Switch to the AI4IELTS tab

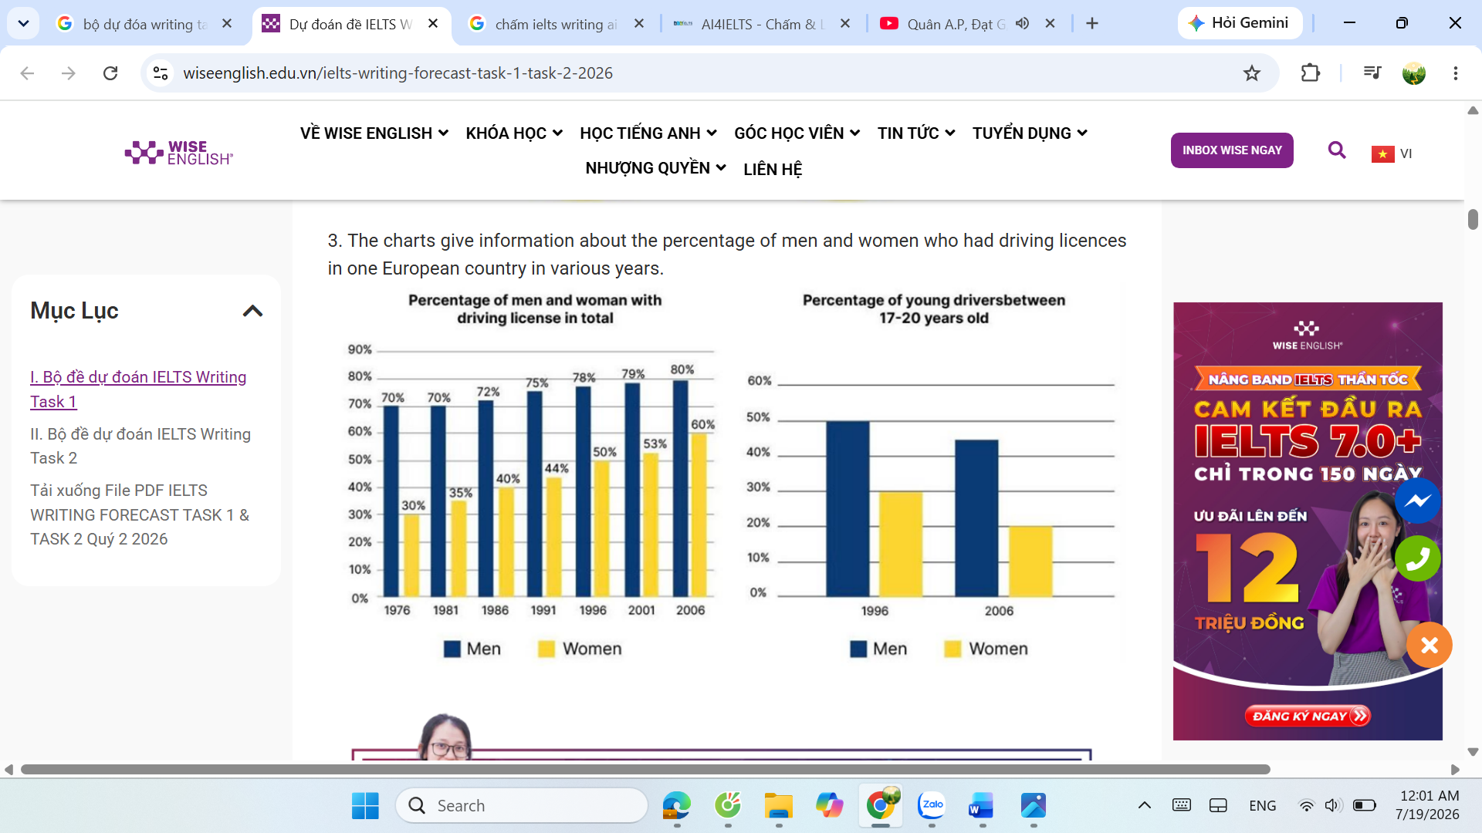[x=760, y=24]
